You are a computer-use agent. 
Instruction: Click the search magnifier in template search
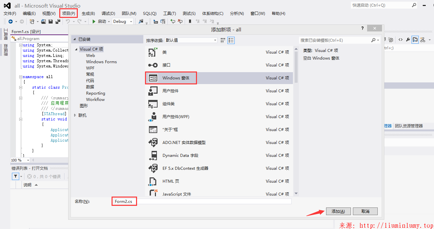[x=373, y=40]
